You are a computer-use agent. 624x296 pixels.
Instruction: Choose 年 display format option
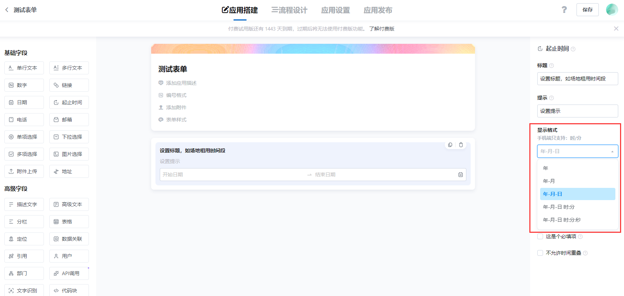coord(578,168)
